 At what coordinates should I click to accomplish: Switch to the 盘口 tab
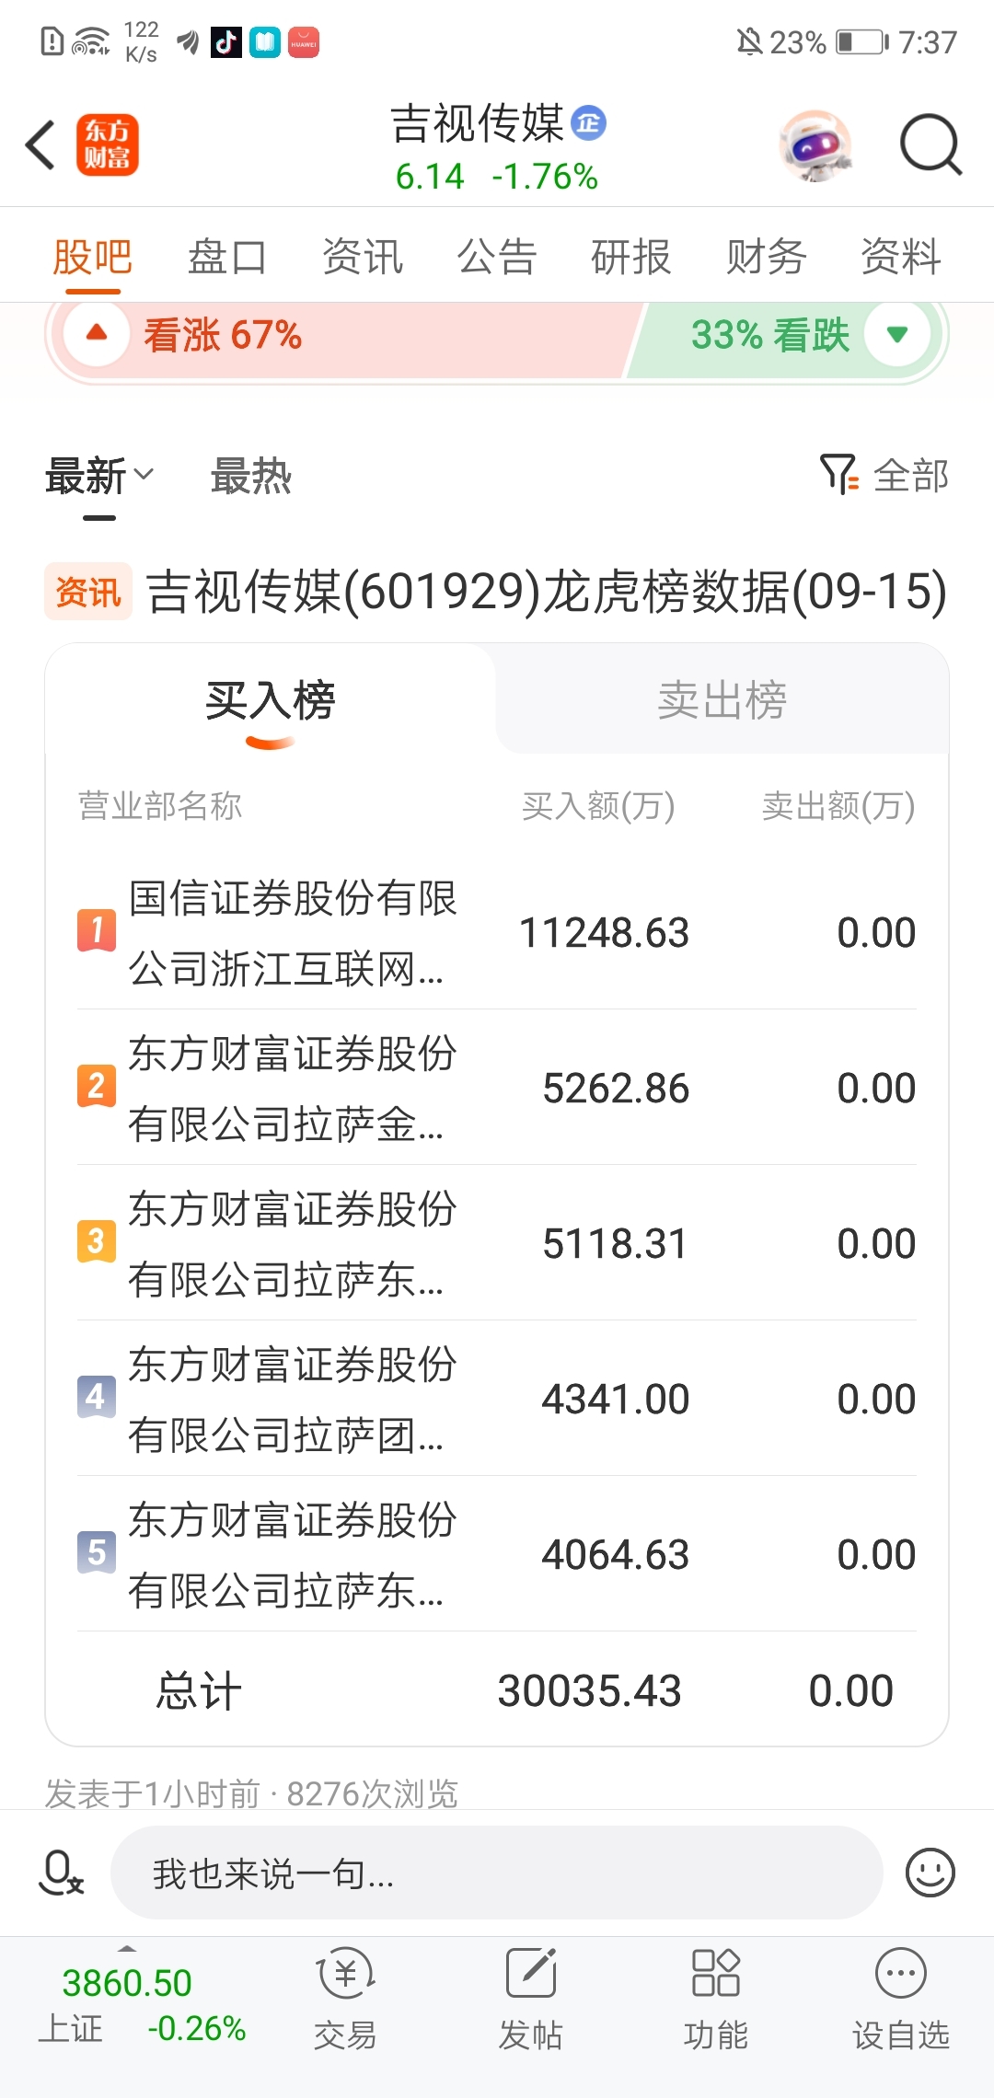pyautogui.click(x=227, y=257)
